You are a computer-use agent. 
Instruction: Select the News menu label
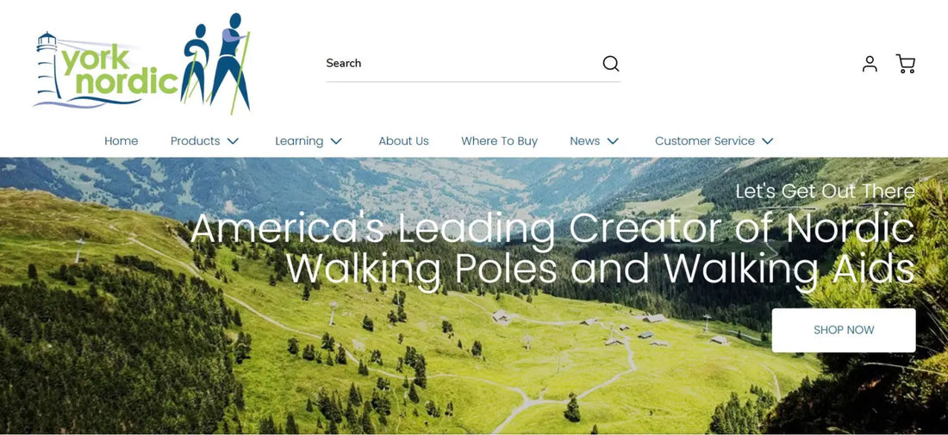[x=584, y=140]
